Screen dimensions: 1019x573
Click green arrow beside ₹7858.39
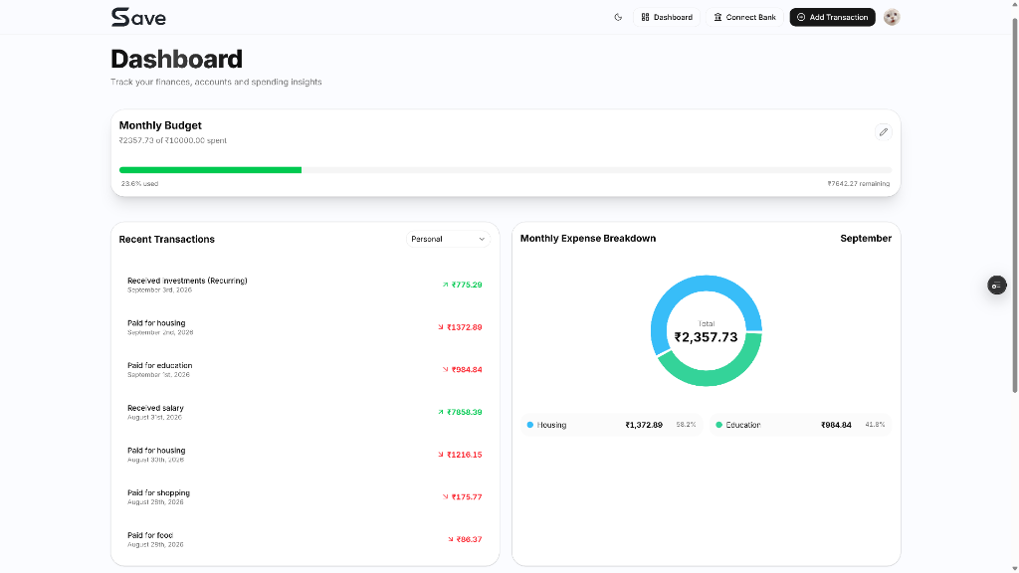(x=441, y=412)
